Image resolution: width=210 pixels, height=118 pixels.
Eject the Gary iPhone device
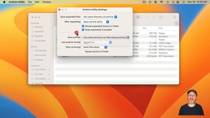(x=49, y=69)
